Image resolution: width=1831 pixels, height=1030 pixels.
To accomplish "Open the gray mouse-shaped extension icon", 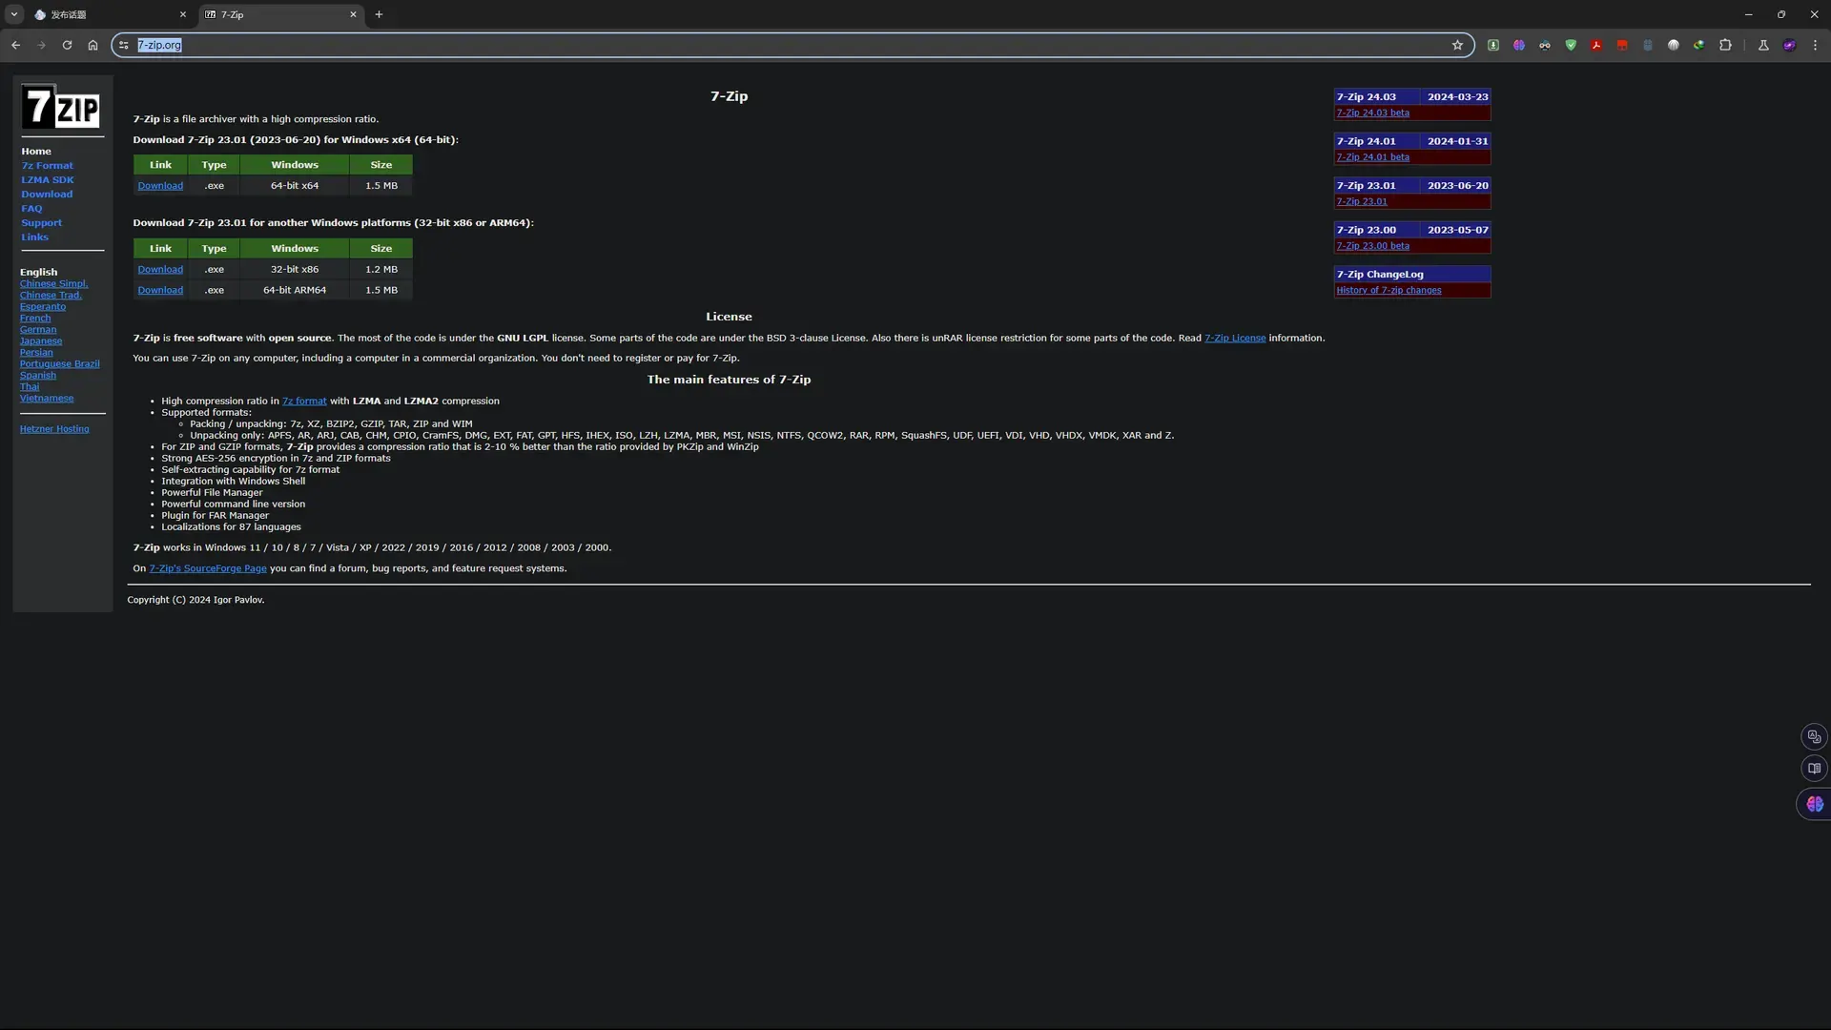I will pos(1648,45).
